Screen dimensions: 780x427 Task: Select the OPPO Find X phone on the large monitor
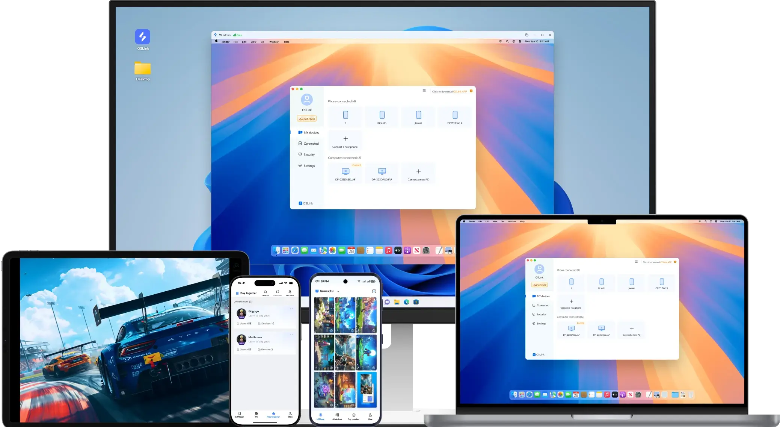click(455, 117)
